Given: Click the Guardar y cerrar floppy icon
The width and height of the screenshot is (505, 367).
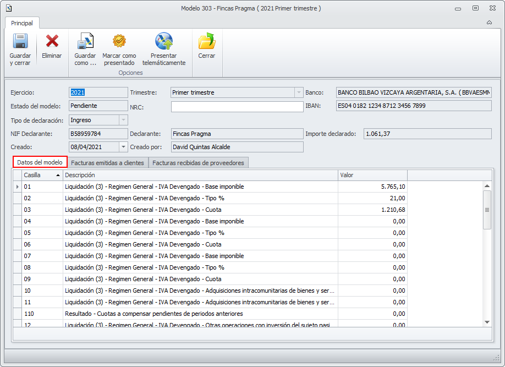Looking at the screenshot, I should (20, 42).
